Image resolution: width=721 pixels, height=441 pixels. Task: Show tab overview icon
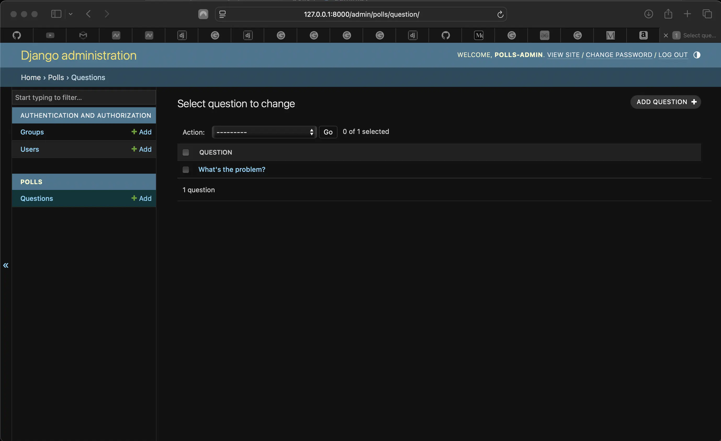pos(707,14)
